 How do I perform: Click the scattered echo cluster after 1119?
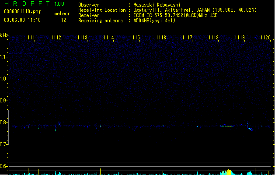[251, 129]
